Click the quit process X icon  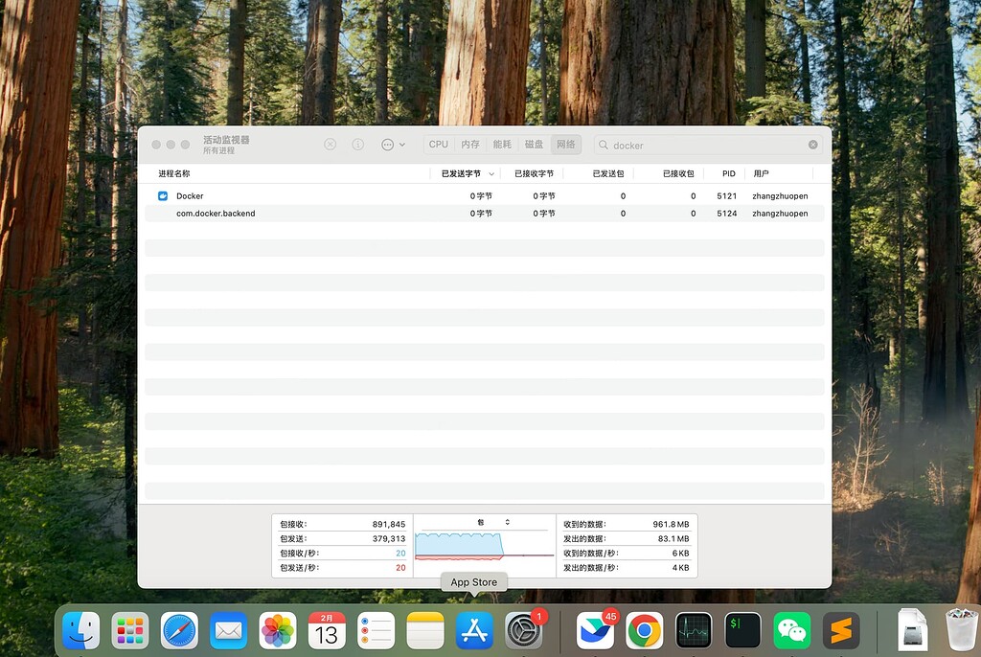330,144
